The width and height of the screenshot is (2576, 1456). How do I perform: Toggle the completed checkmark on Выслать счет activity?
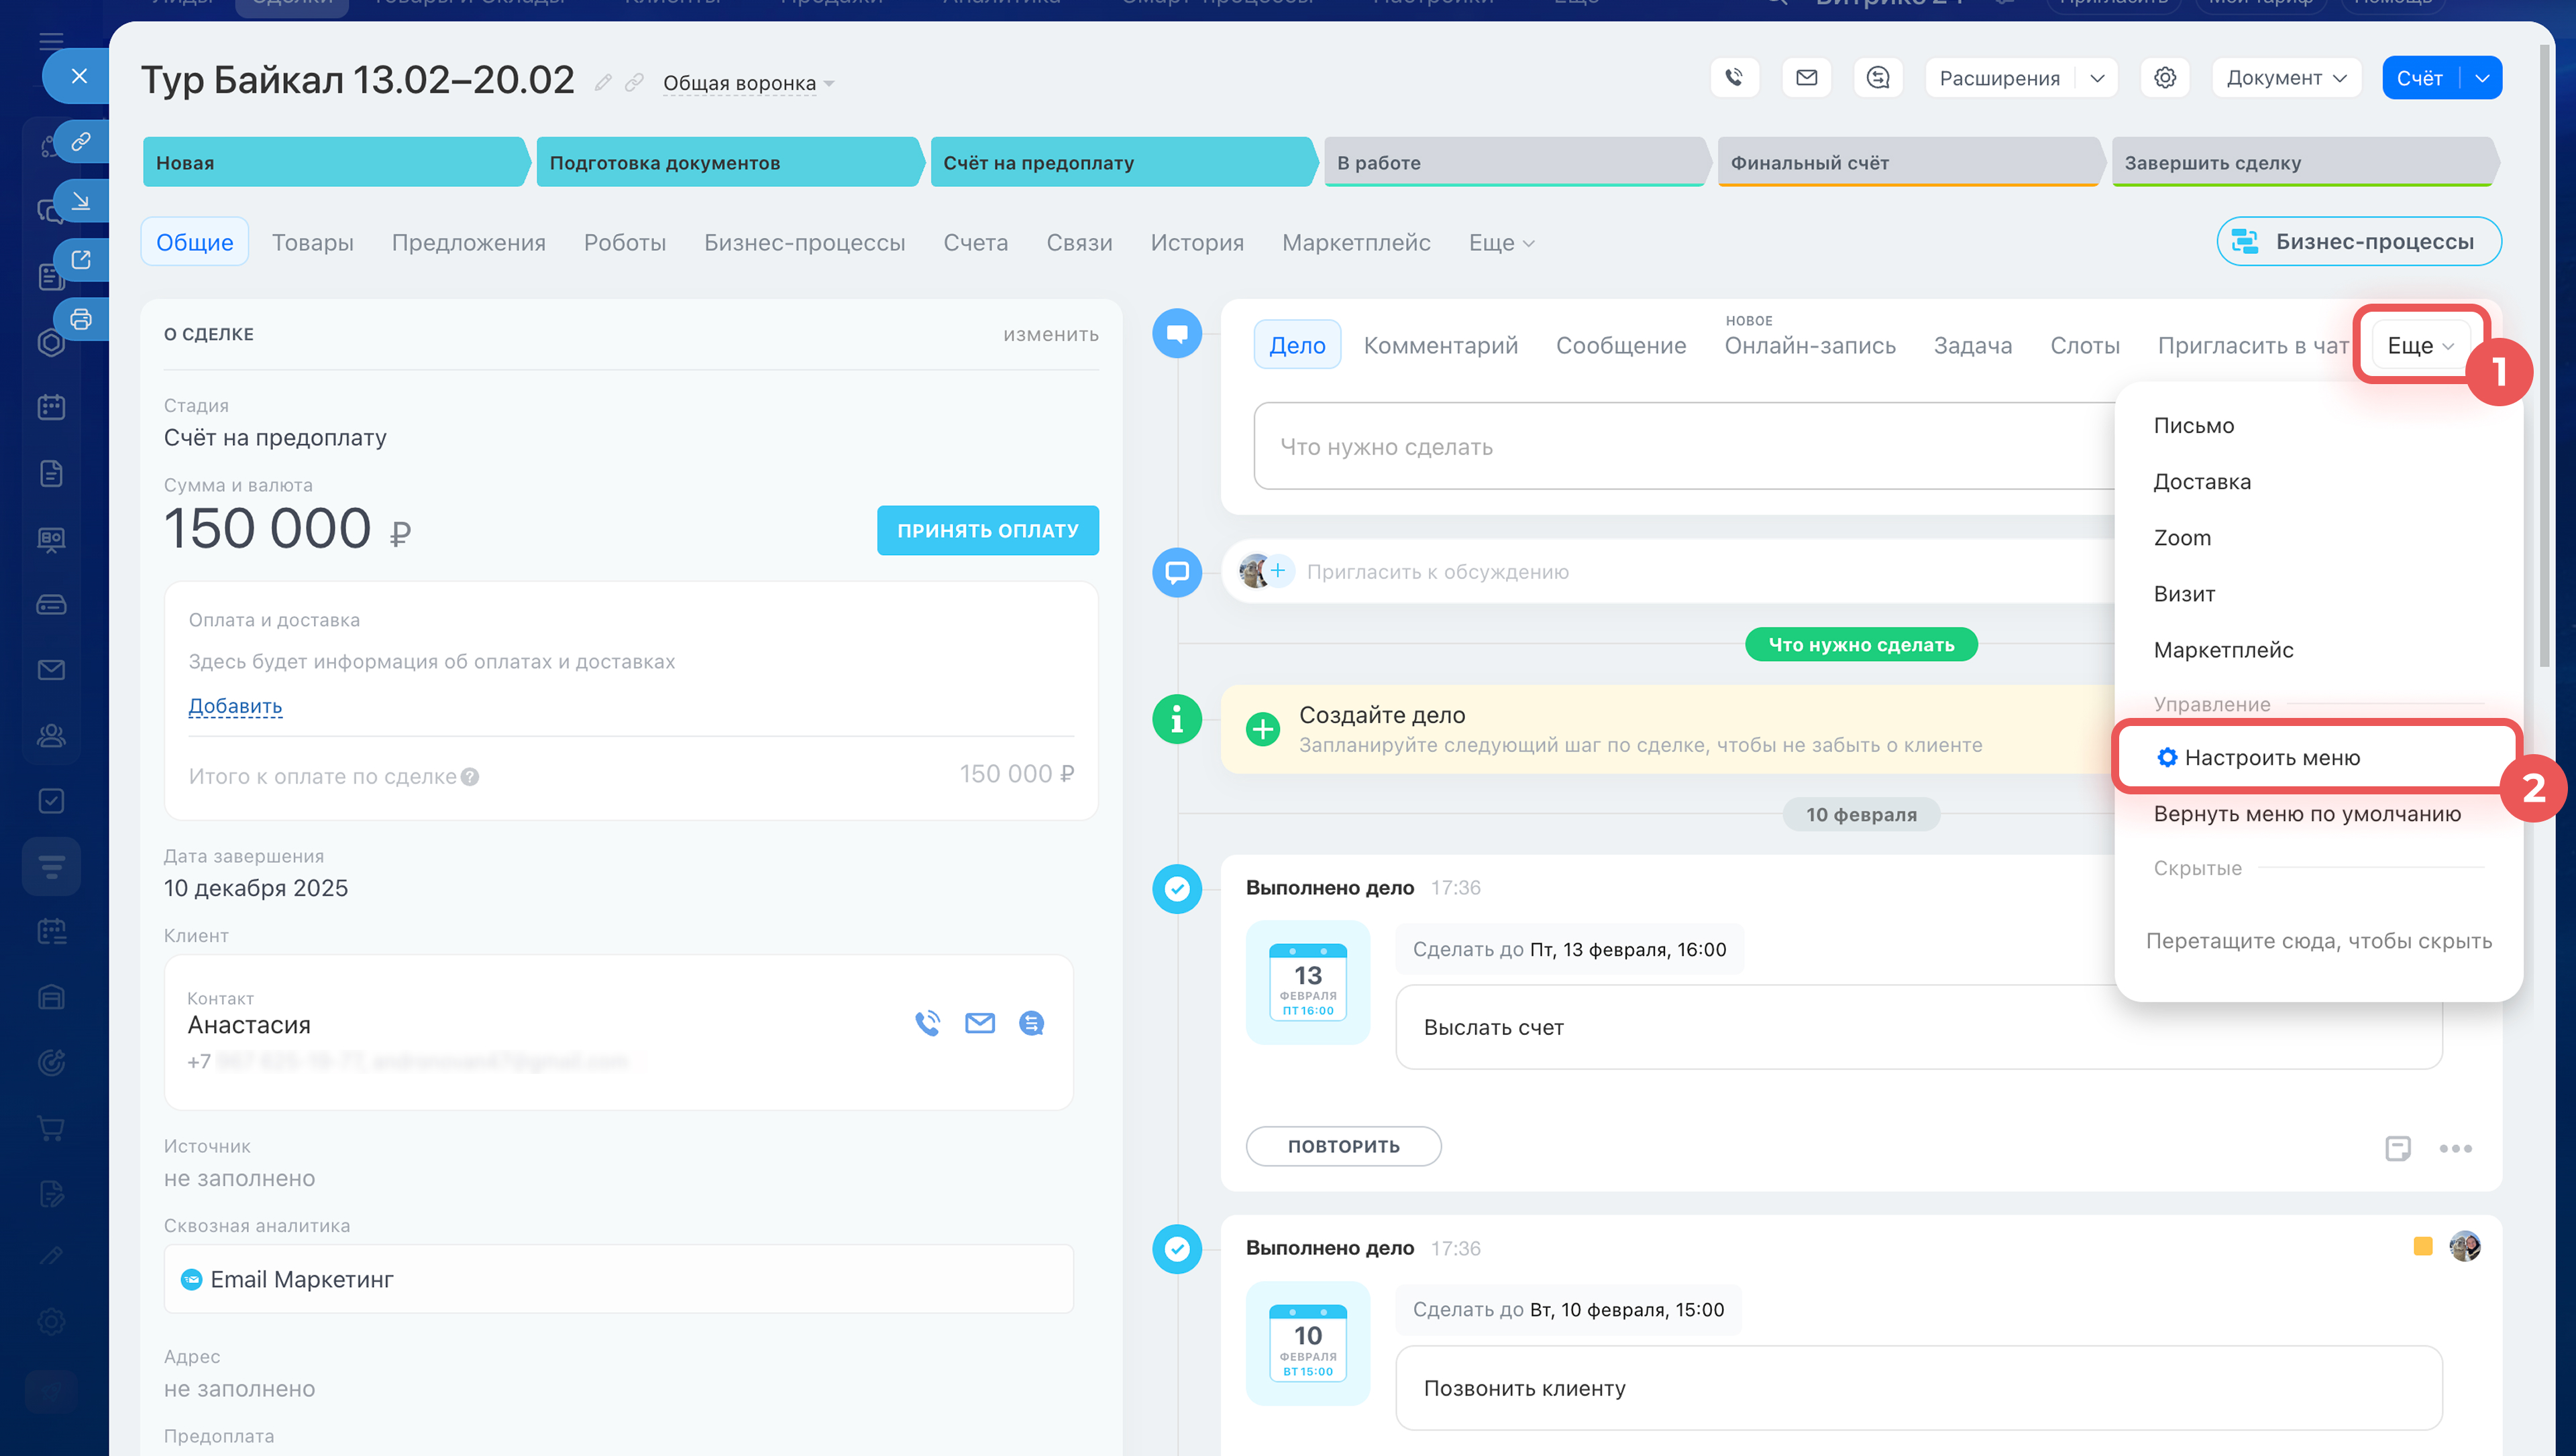tap(1177, 888)
